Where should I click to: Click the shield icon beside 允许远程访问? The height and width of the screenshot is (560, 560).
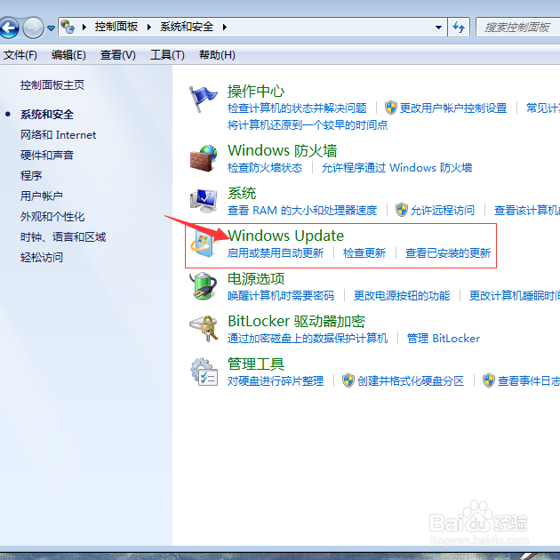(402, 210)
